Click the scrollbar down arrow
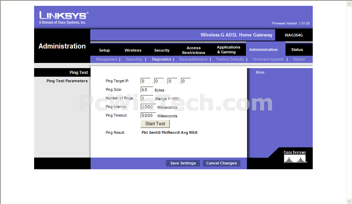This screenshot has height=204, width=352. tap(349, 201)
